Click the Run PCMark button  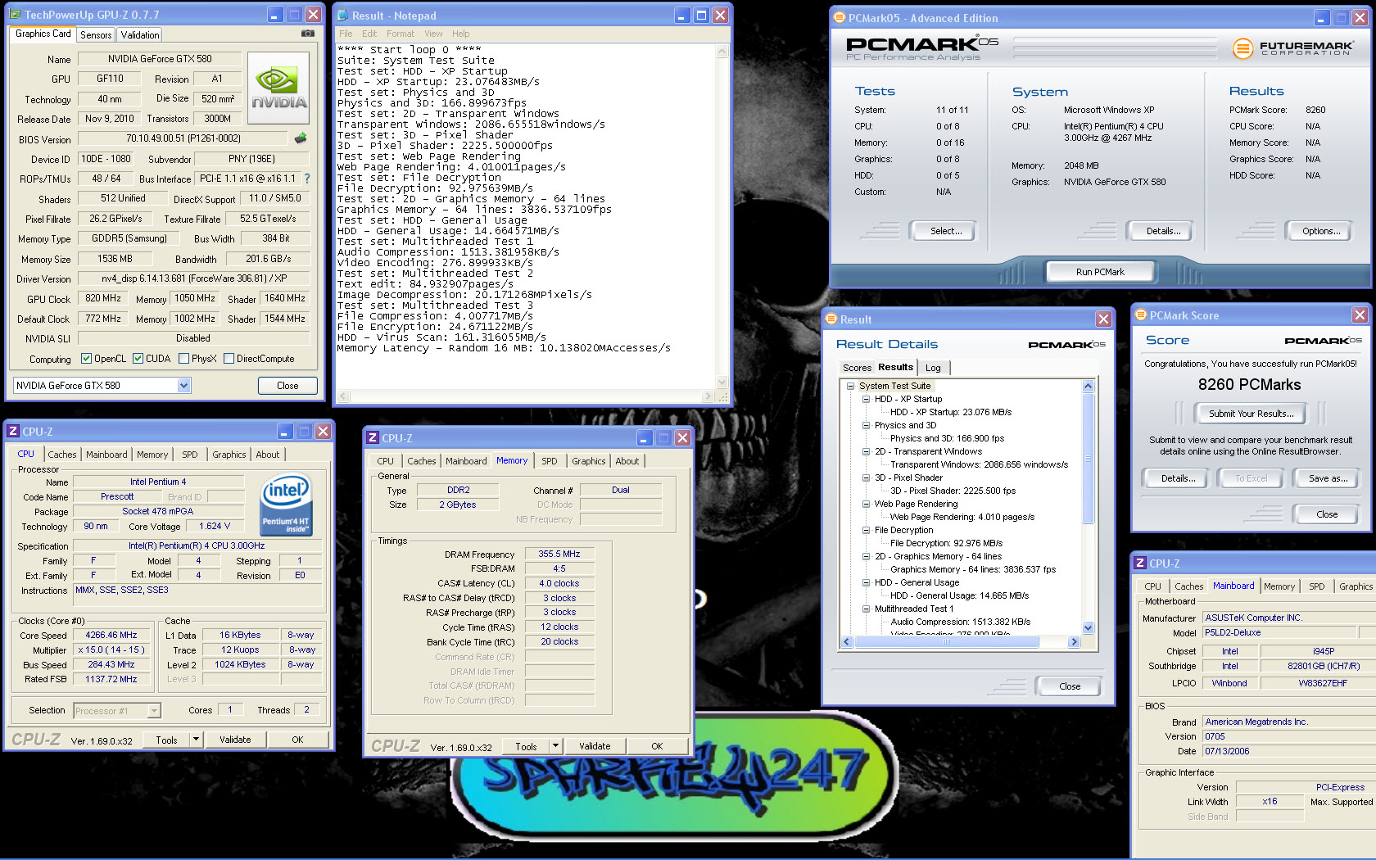pos(1100,272)
